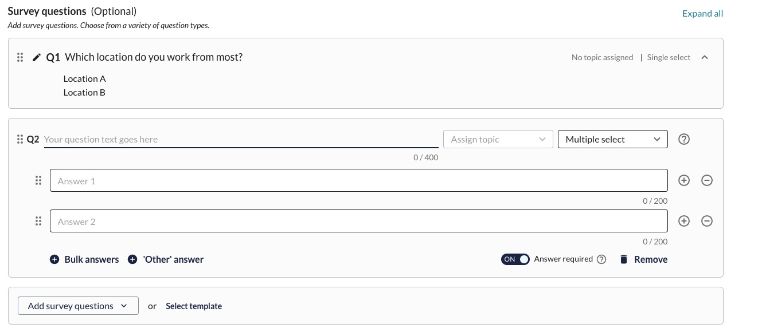Click the Remove question button

click(643, 259)
